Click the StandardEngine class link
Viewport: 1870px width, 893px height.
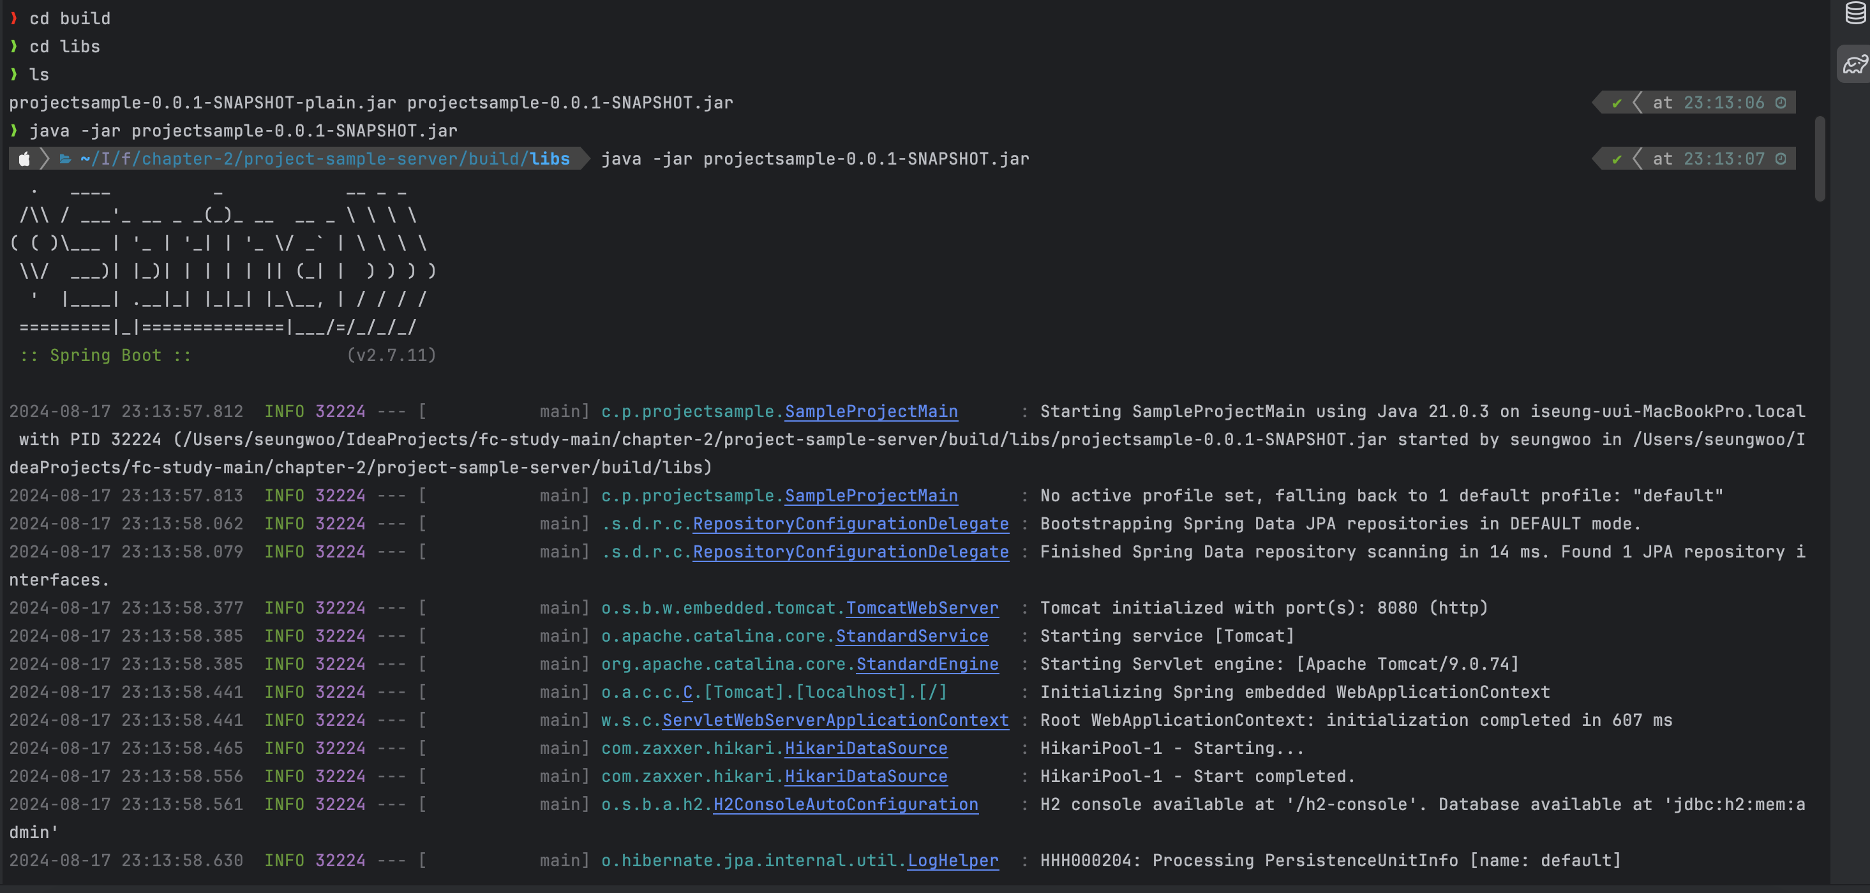point(927,664)
